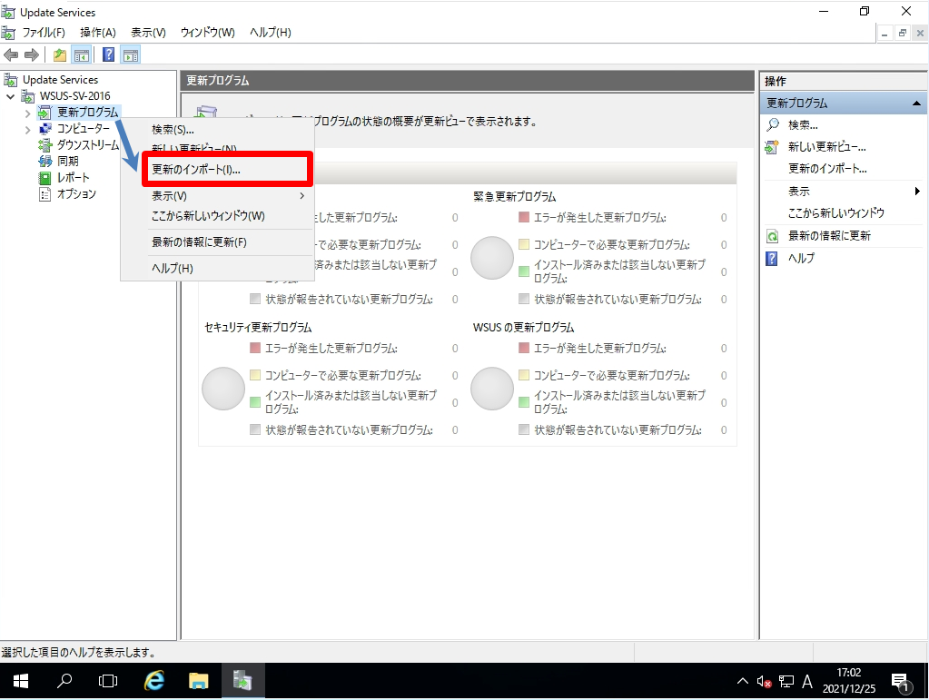Screen dimensions: 929x700
Task: Click 状態が報告されていない更新プログラム under セキュリティ更新プログラム
Action: [349, 430]
